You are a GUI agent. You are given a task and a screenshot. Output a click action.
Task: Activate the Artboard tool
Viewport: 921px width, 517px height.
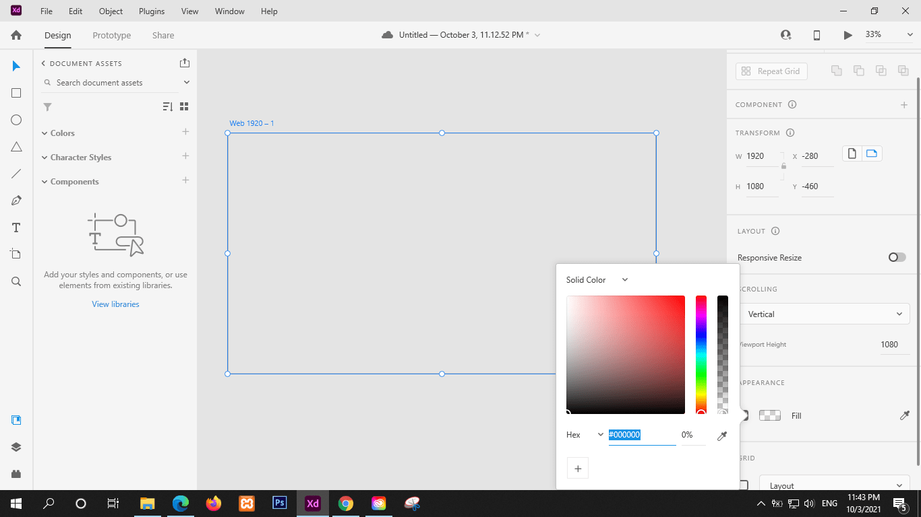(x=16, y=254)
